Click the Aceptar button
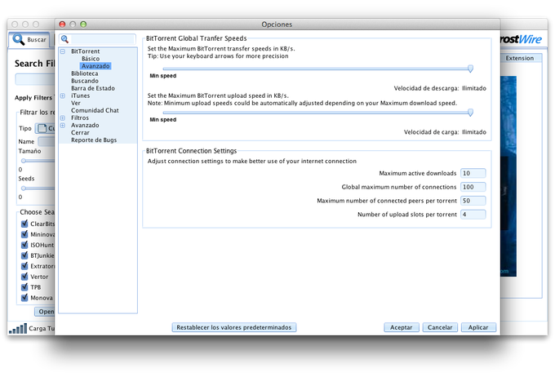The height and width of the screenshot is (377, 555). (402, 327)
